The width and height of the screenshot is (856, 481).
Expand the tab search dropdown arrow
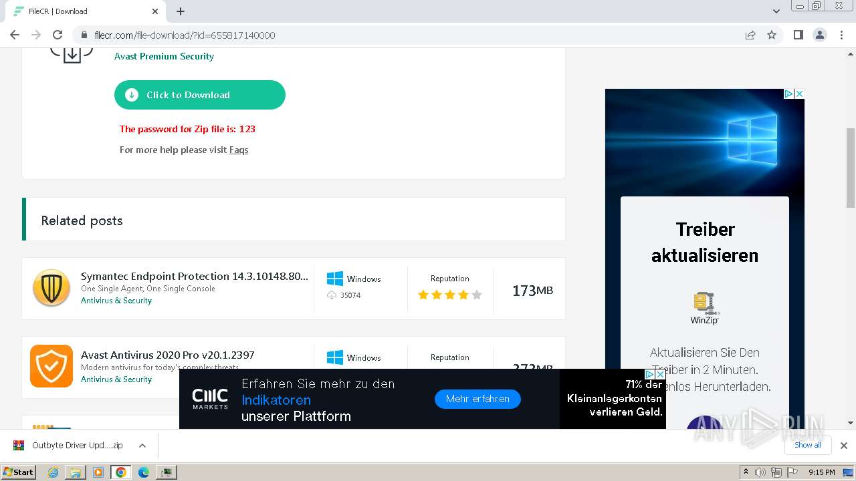pyautogui.click(x=776, y=11)
